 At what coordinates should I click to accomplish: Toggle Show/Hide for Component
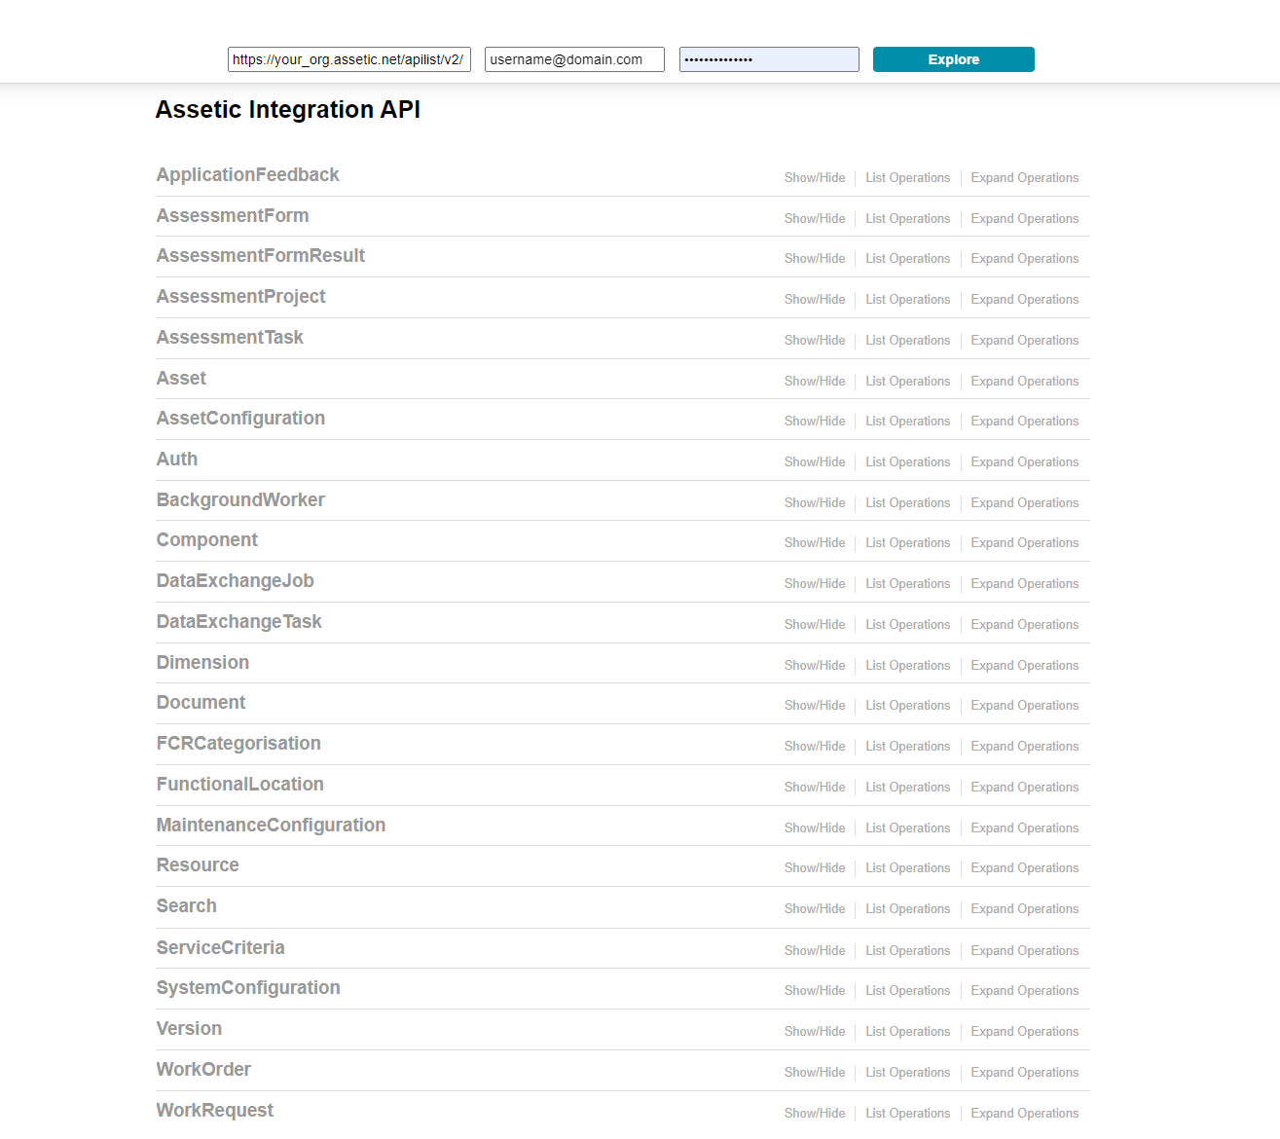click(815, 543)
